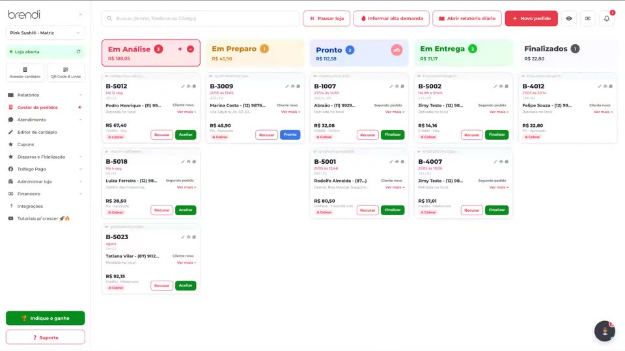Focus the Buscar search input field
The image size is (625, 351).
pos(201,18)
